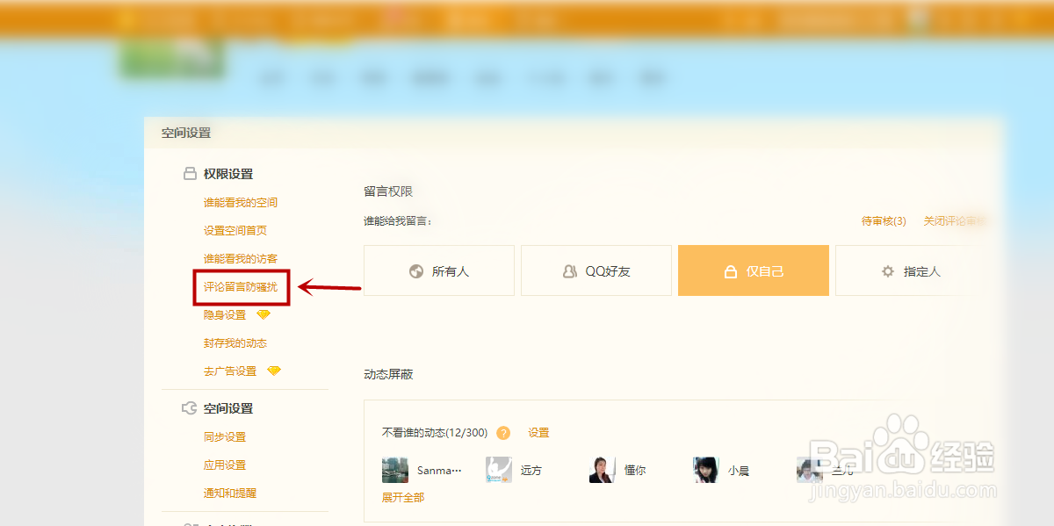
Task: Click the VIP diamond next to 去广告设置
Action: 273,370
